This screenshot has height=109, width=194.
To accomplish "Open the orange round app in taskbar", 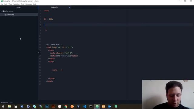I will (72, 106).
